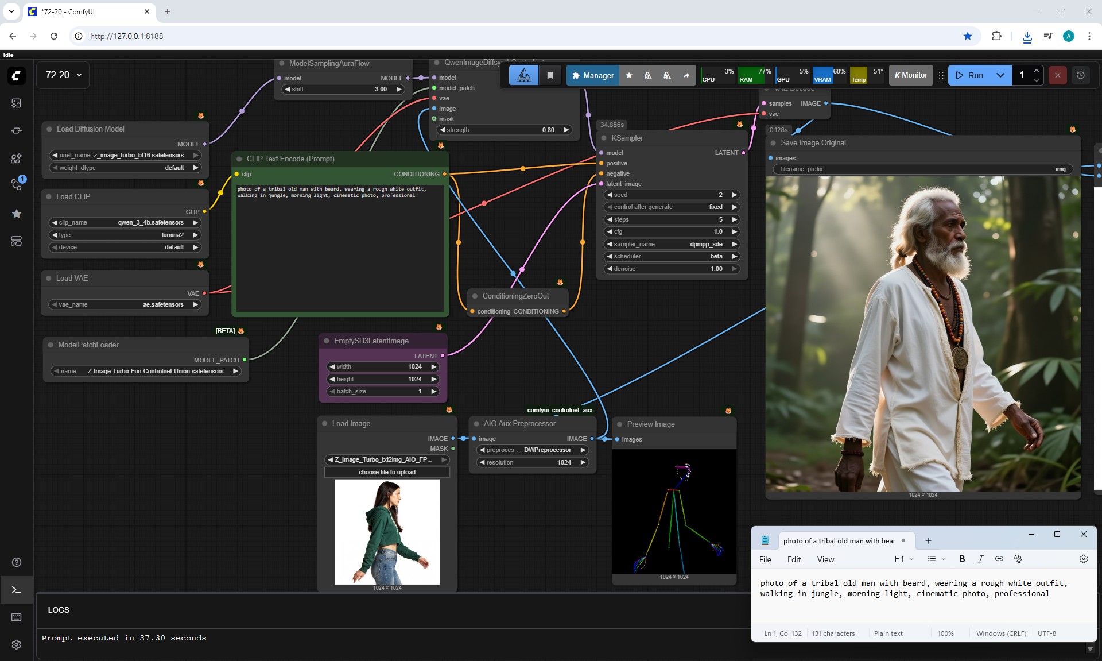The image size is (1102, 661).
Task: Collapse the Load VAE node via its dot toggle
Action: [x=49, y=278]
